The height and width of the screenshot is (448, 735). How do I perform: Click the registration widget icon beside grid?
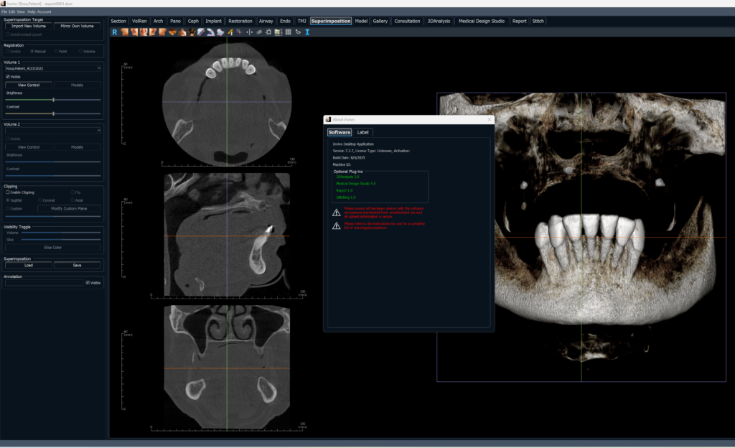(x=298, y=32)
